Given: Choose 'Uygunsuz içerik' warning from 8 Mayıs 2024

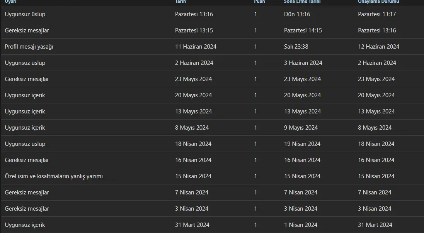Looking at the screenshot, I should [x=25, y=128].
